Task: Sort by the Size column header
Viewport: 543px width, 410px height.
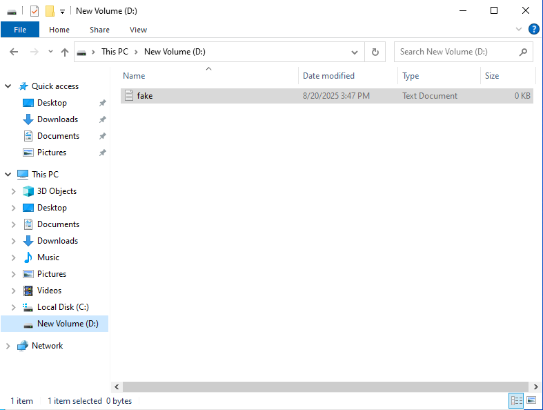Action: tap(508, 75)
